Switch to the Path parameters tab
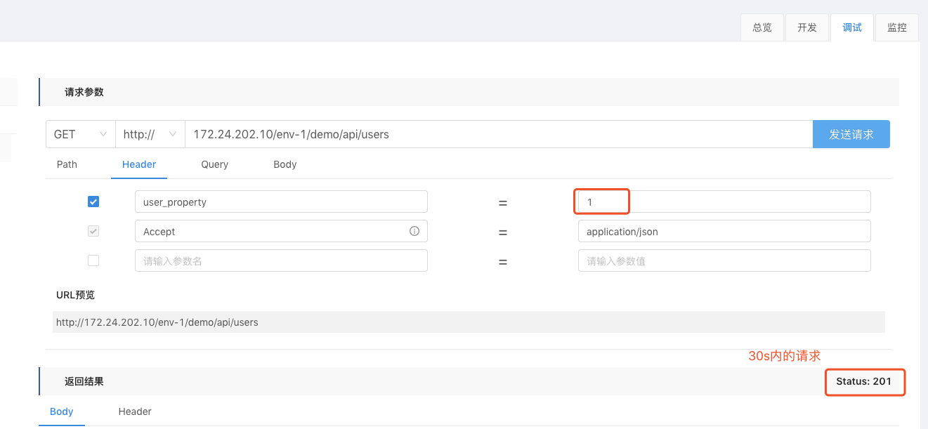The width and height of the screenshot is (928, 429). pyautogui.click(x=67, y=164)
